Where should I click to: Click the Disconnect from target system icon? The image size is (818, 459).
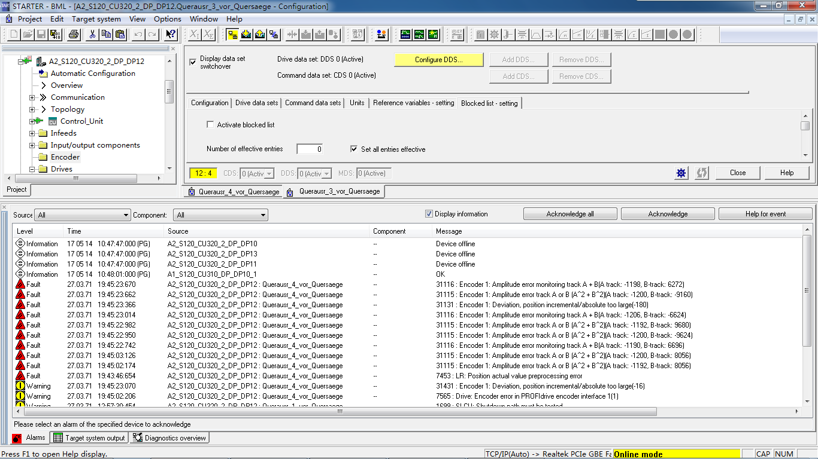274,34
